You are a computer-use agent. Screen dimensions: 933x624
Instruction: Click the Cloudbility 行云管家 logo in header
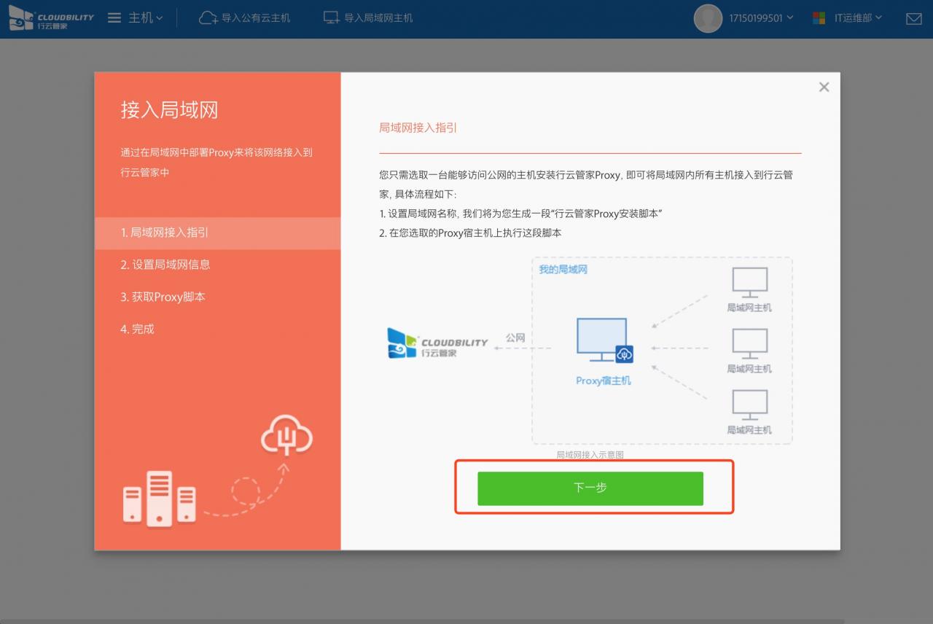point(51,18)
